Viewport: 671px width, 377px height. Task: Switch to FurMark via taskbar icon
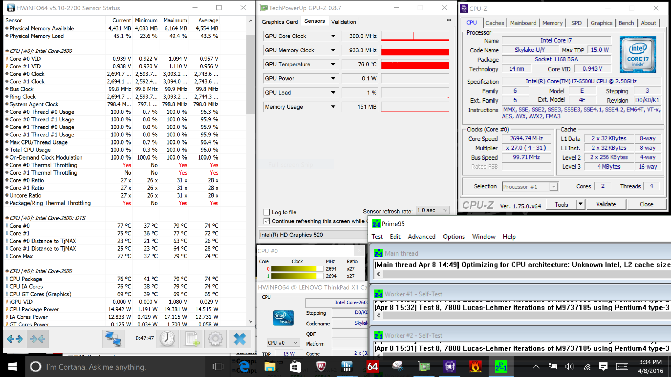click(475, 367)
